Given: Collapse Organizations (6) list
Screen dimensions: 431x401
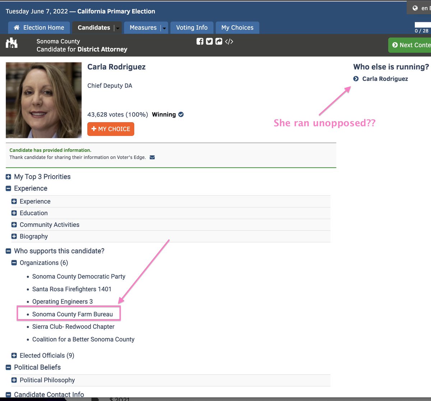Looking at the screenshot, I should 14,263.
